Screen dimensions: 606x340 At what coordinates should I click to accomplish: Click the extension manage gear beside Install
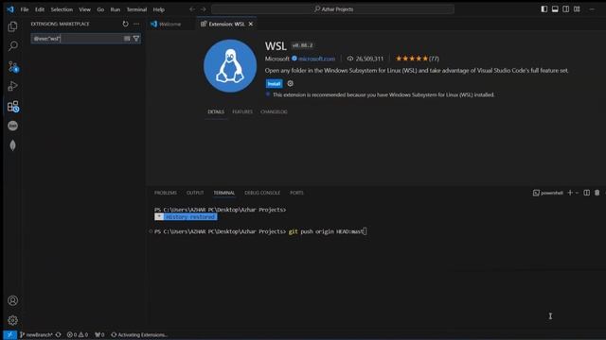[291, 83]
